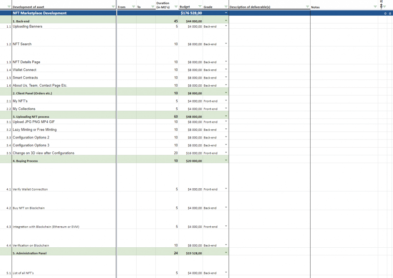
Task: Select the 4. Buying Process heading
Action: (64, 159)
